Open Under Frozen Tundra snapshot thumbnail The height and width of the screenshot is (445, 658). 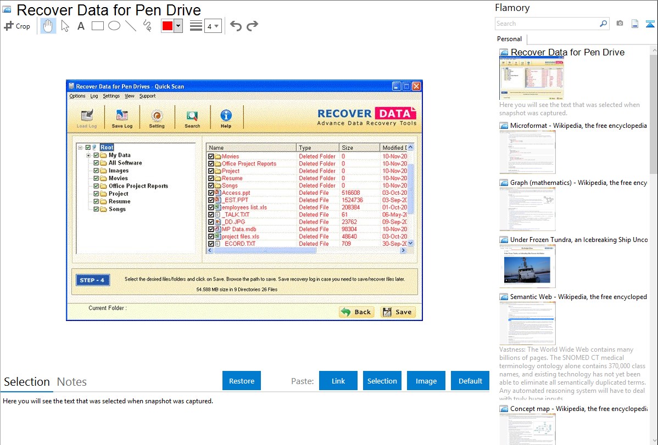click(x=527, y=266)
